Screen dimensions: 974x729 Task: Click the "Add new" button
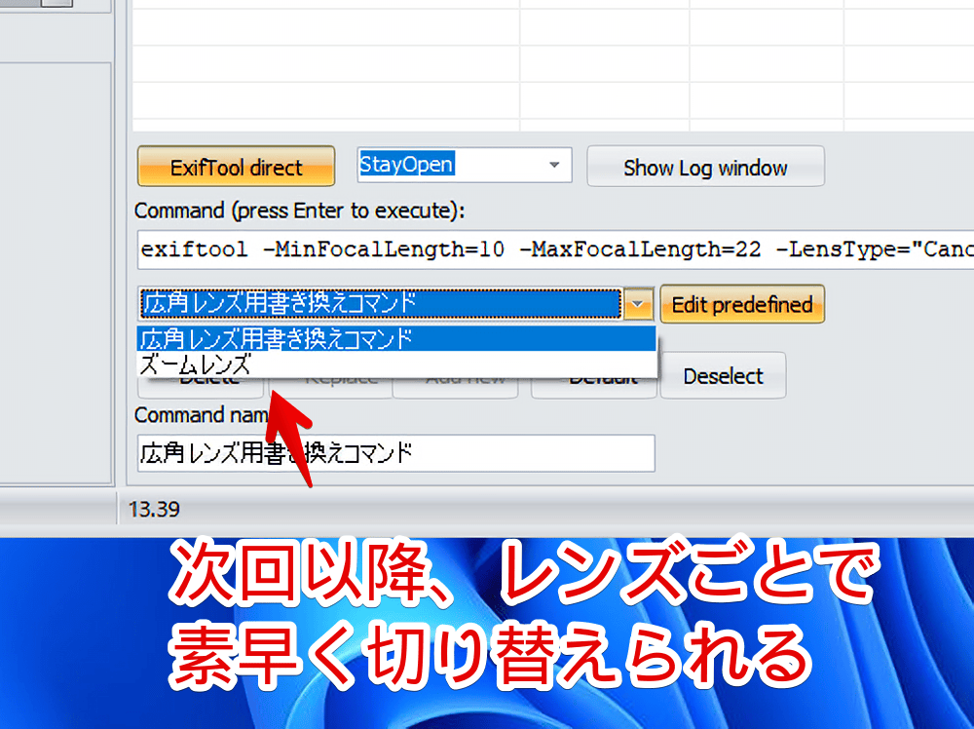click(456, 382)
